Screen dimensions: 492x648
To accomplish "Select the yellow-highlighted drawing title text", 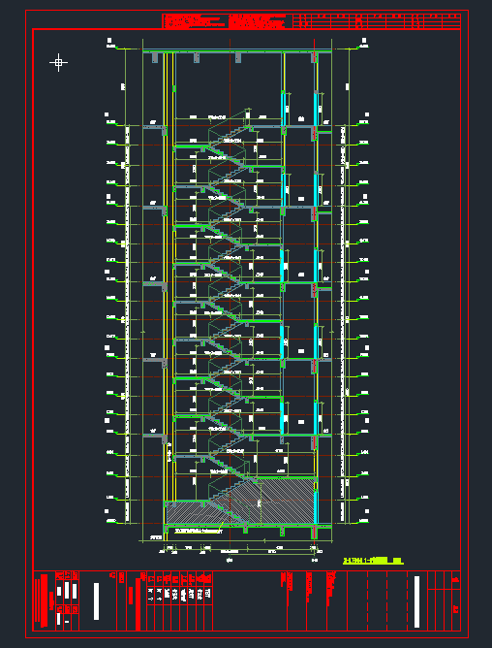I will 373,561.
